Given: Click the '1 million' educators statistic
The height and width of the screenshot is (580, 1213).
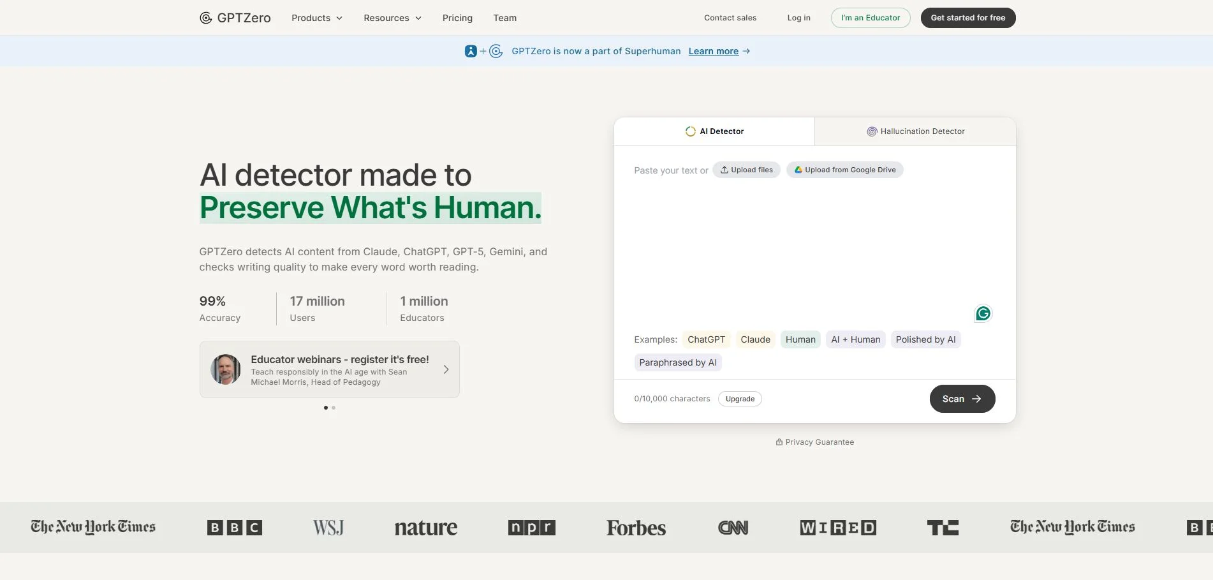Looking at the screenshot, I should [424, 301].
